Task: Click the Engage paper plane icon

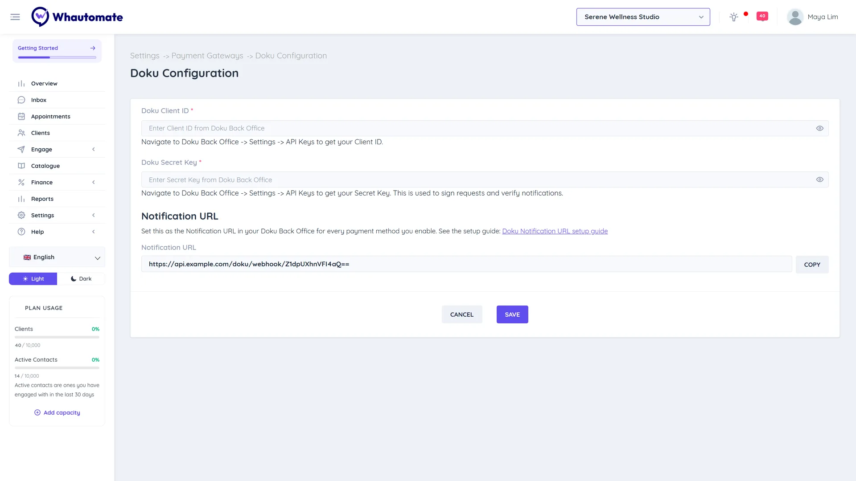Action: 21,150
